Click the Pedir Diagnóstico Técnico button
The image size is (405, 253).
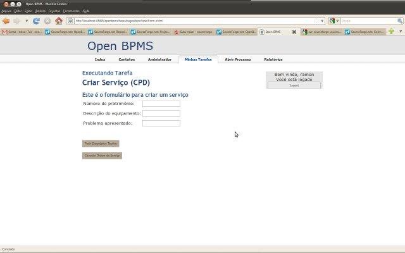(x=101, y=144)
